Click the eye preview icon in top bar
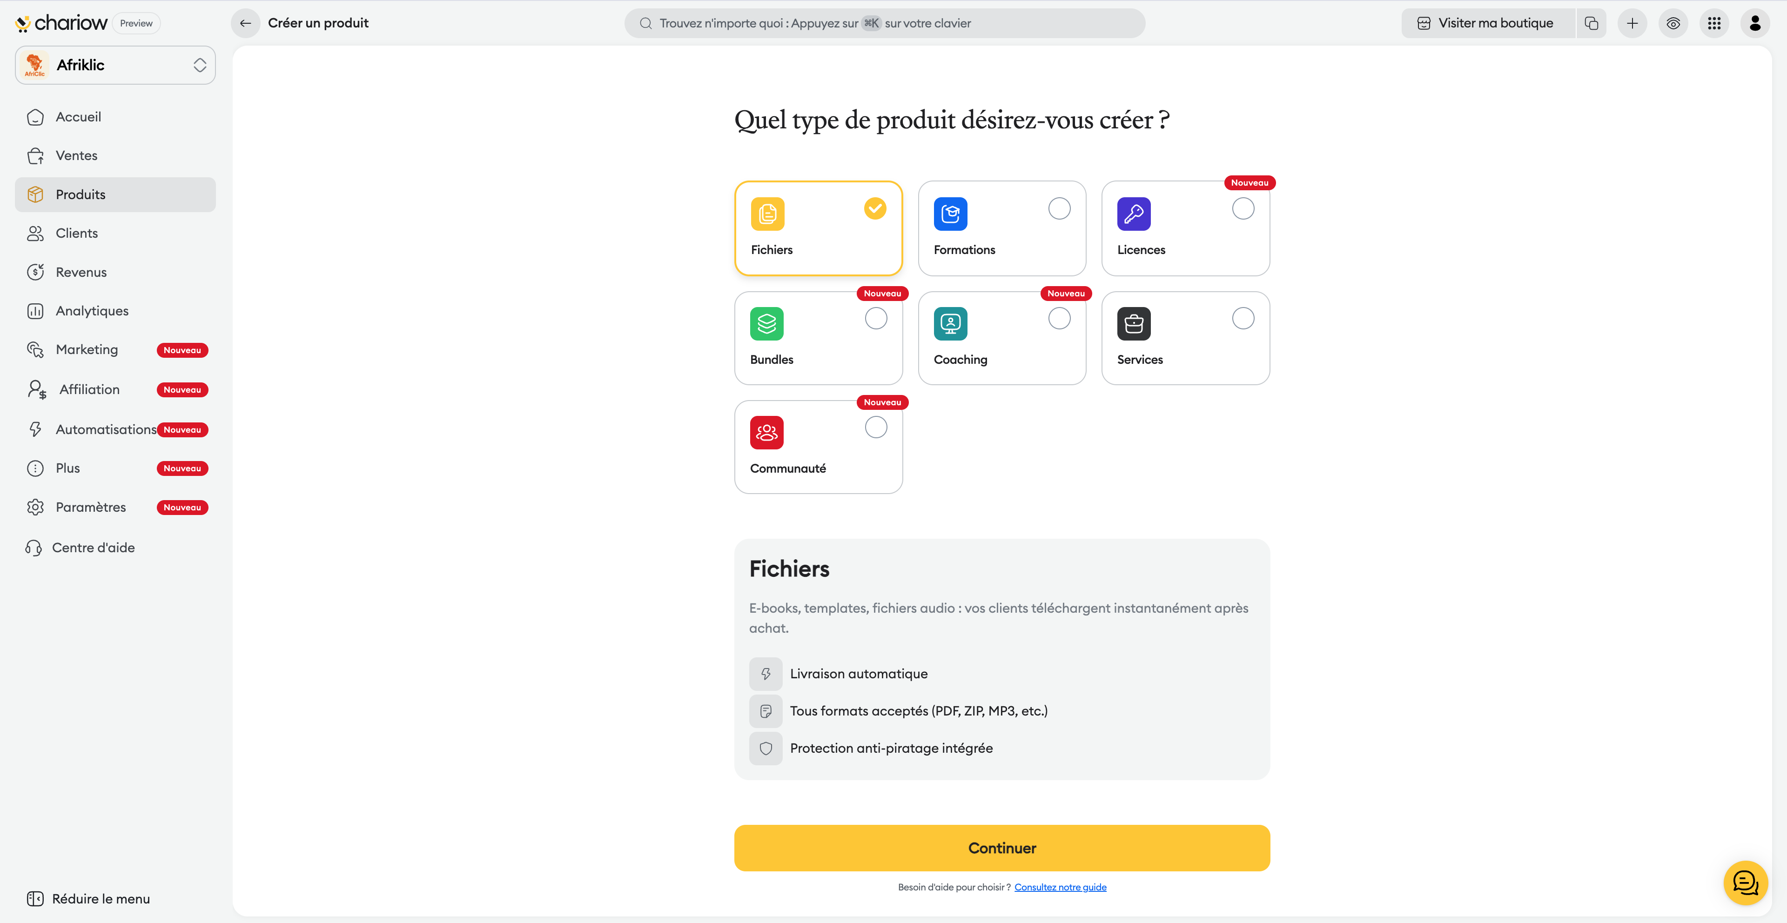This screenshot has height=923, width=1787. tap(1673, 23)
